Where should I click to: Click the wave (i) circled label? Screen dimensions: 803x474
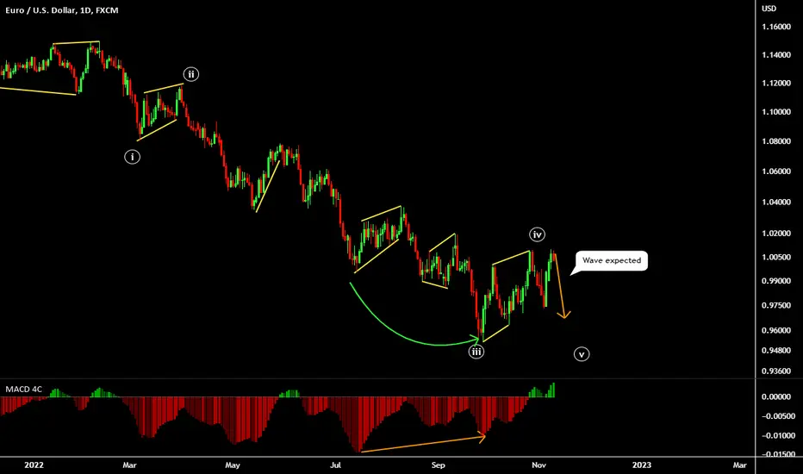pos(132,157)
